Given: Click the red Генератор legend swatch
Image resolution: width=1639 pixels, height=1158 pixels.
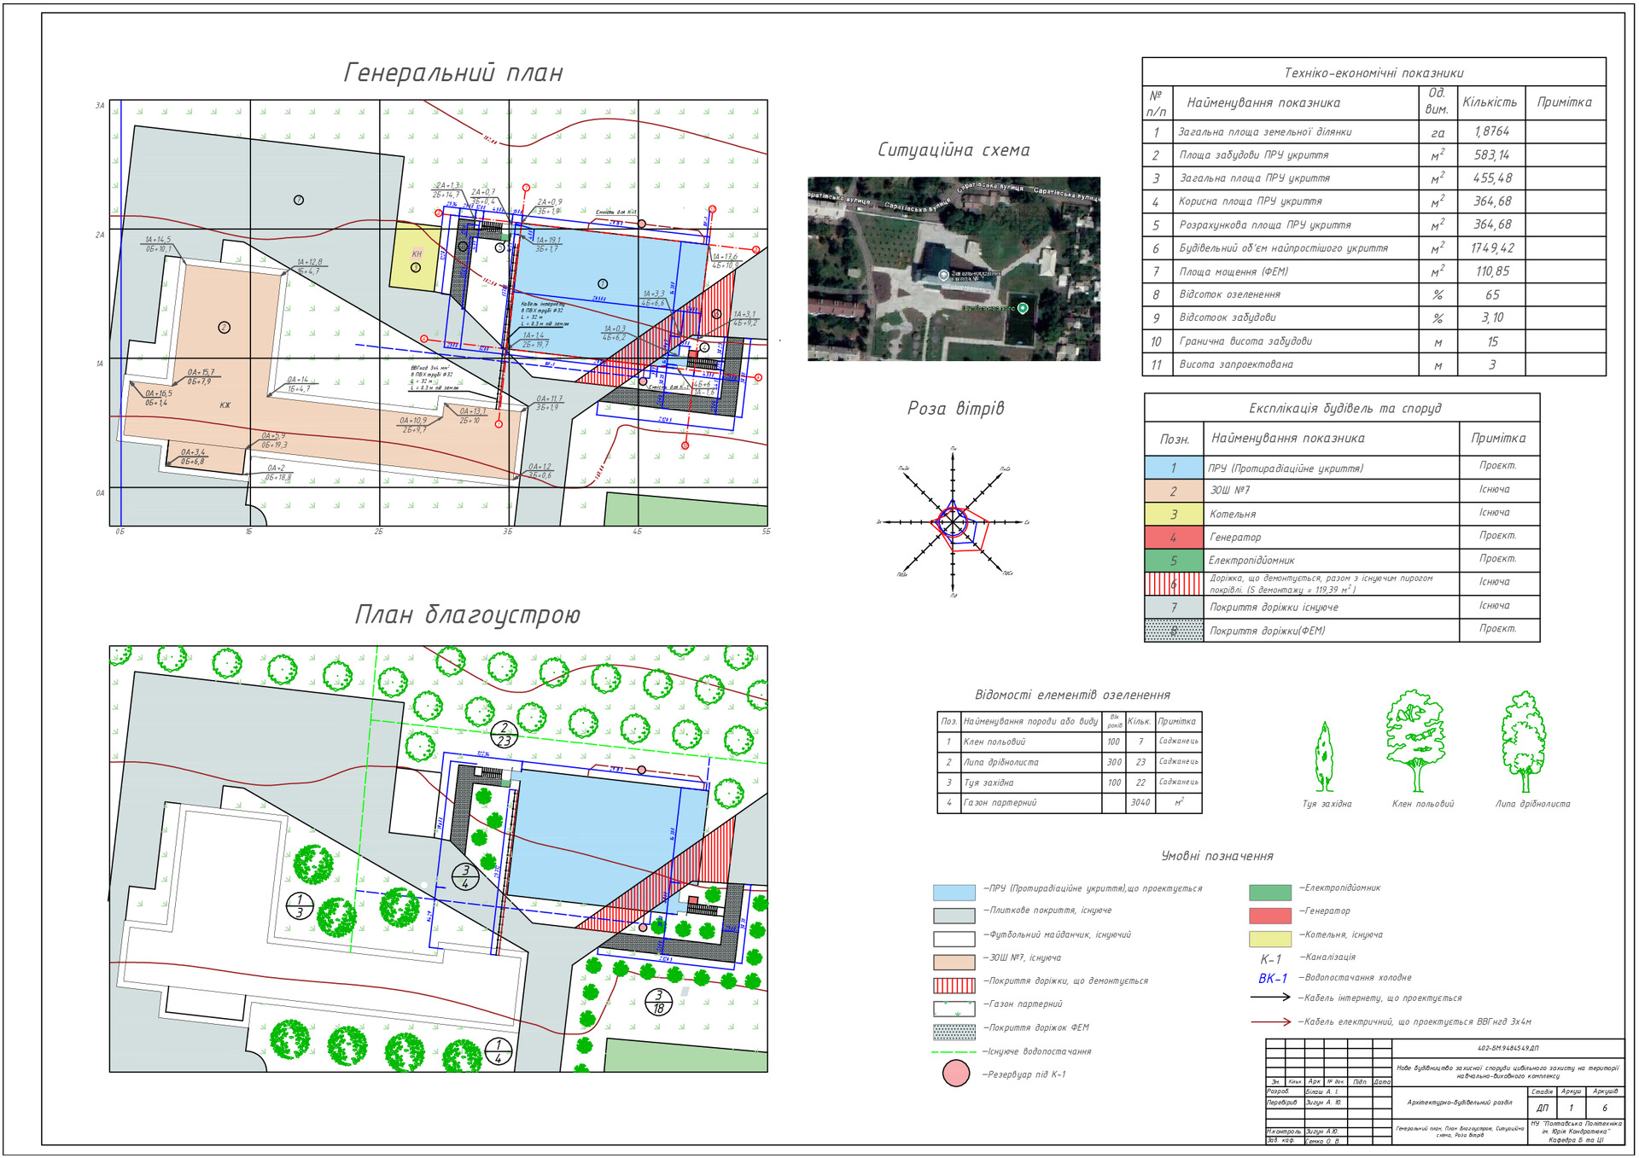Looking at the screenshot, I should [1269, 915].
